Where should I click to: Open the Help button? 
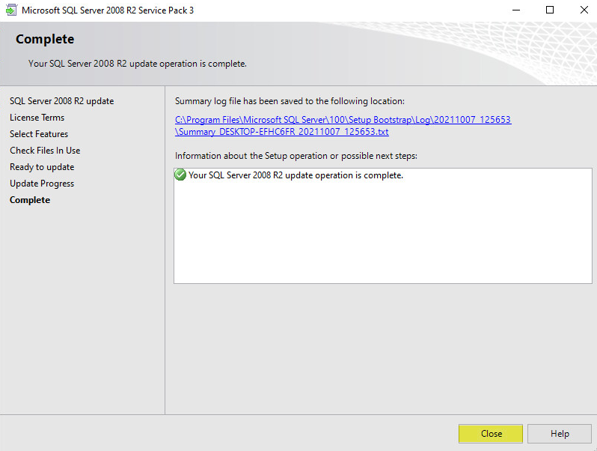(x=560, y=434)
